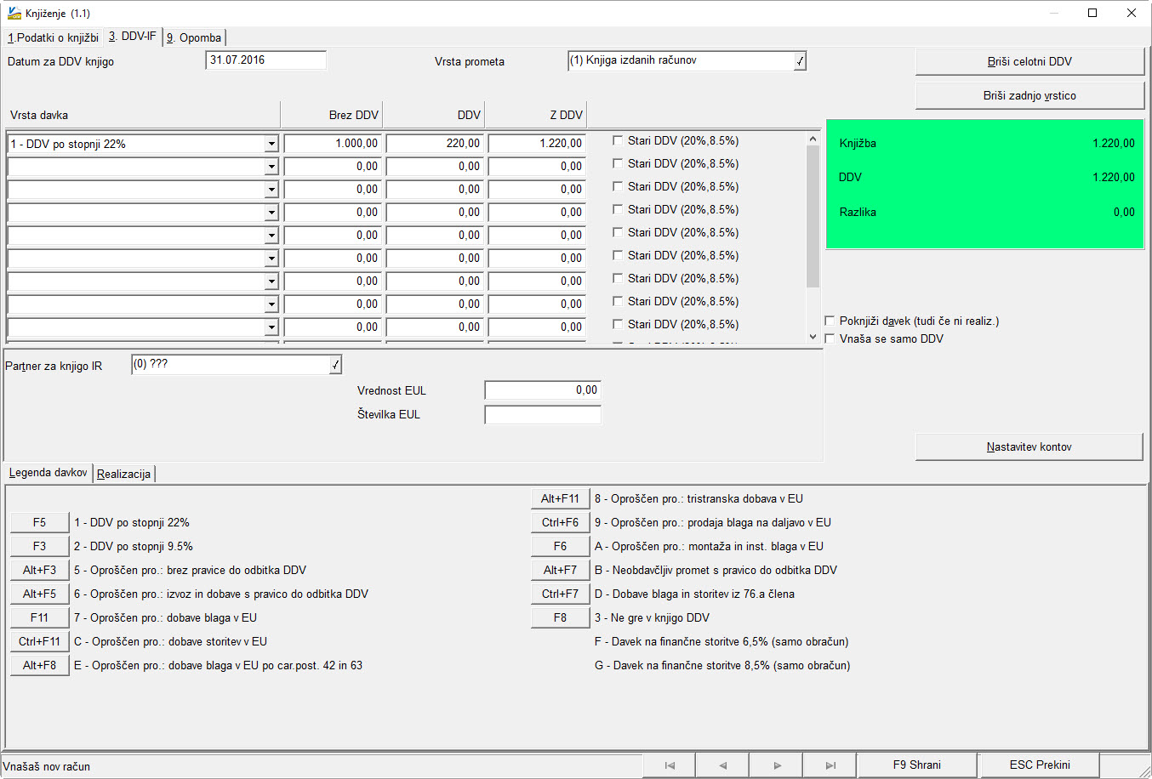Click F11 button for dobave blaga v EU
Screen dimensions: 1152x779
(39, 617)
